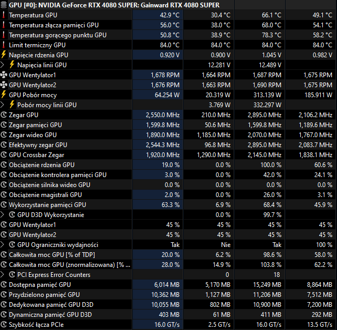Viewport: 337px width, 330px height.
Task: Click current value 19.0 % of Obciążenie rdzenia GPU
Action: (171, 165)
